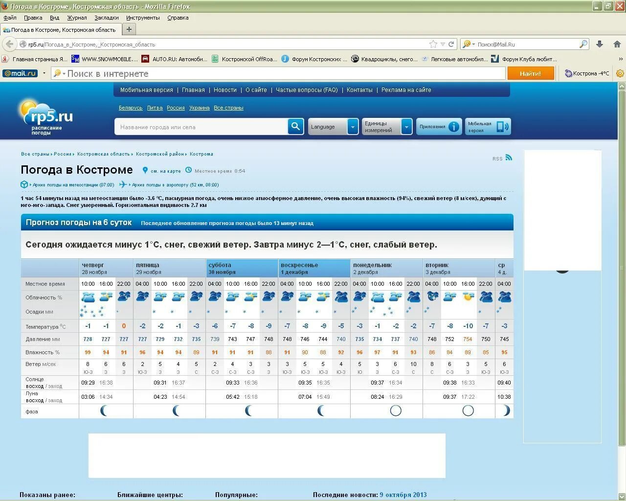Click the 'суббота 30 ноября' forecast column header
Screen dimensions: 626x501
pyautogui.click(x=242, y=269)
